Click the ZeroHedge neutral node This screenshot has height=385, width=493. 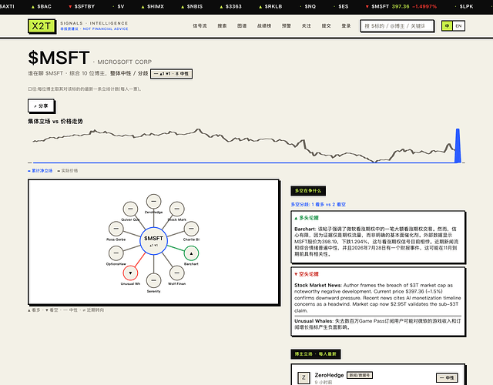153,201
